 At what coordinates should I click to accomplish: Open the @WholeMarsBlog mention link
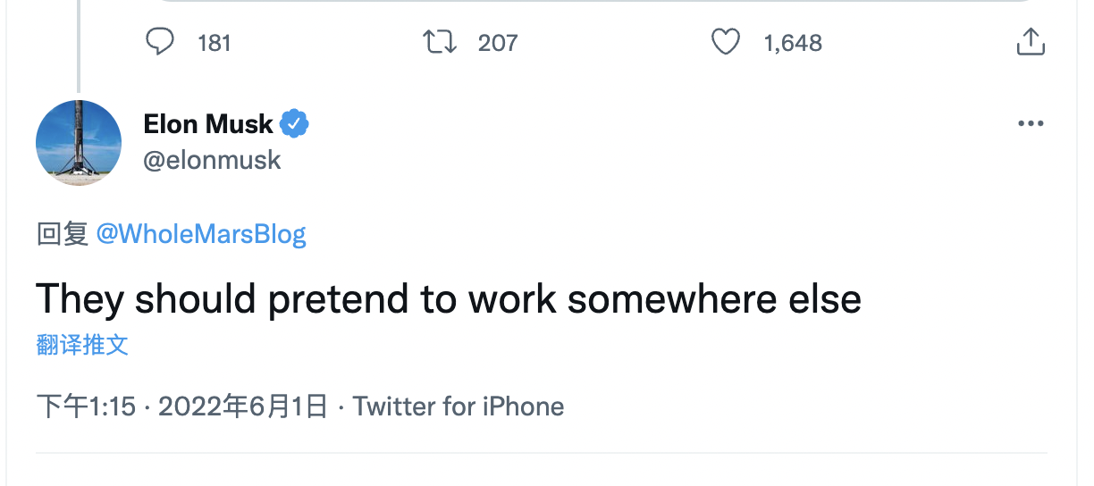201,234
